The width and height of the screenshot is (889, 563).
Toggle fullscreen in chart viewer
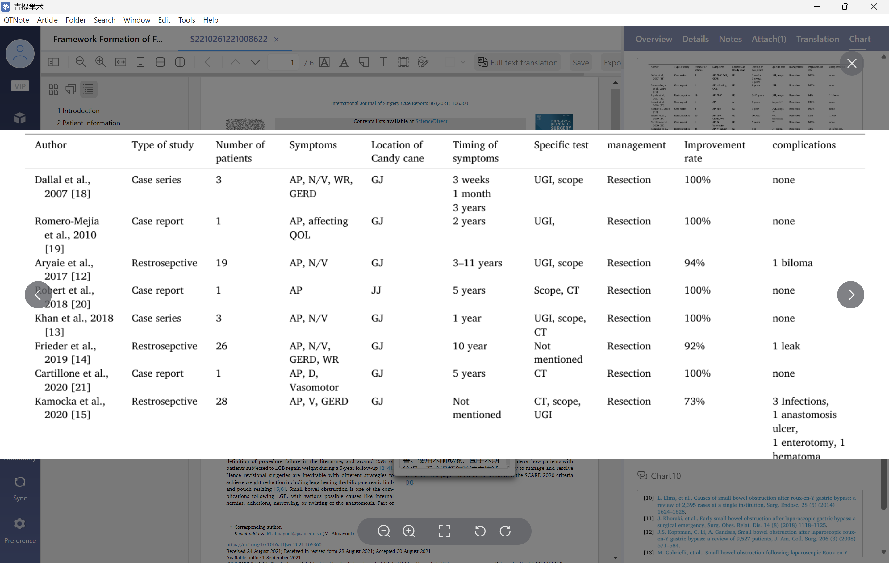444,531
